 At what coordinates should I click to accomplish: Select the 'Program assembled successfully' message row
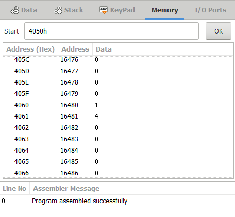tap(117, 201)
